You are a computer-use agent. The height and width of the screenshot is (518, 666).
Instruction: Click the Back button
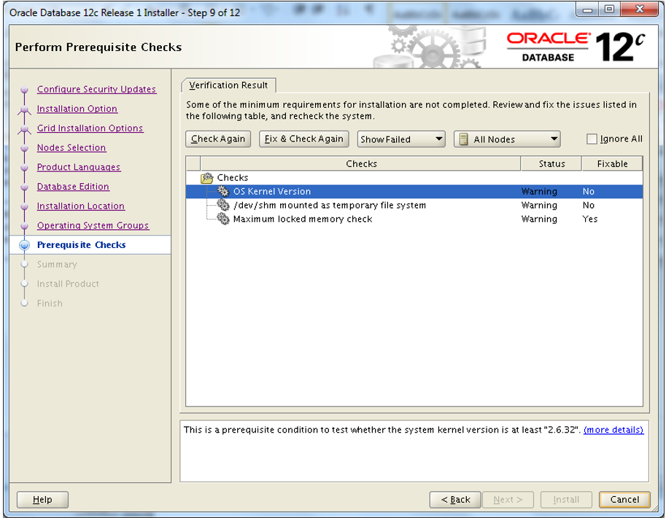(x=455, y=500)
